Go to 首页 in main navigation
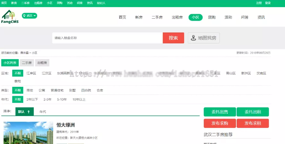This screenshot has width=285, height=144. (122, 17)
